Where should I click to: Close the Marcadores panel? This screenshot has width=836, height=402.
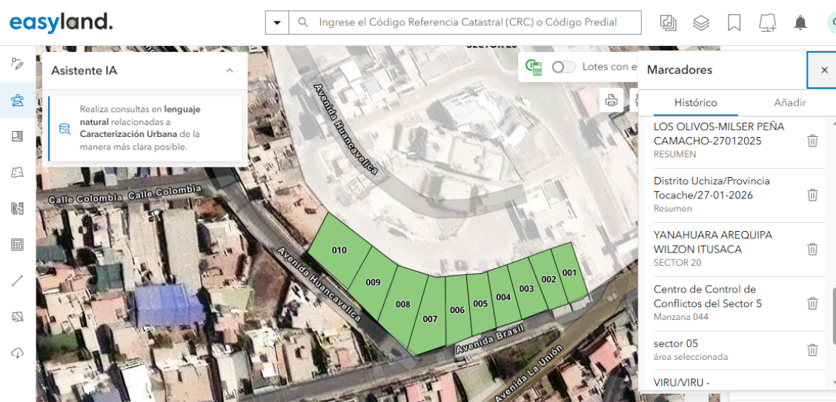[x=824, y=70]
